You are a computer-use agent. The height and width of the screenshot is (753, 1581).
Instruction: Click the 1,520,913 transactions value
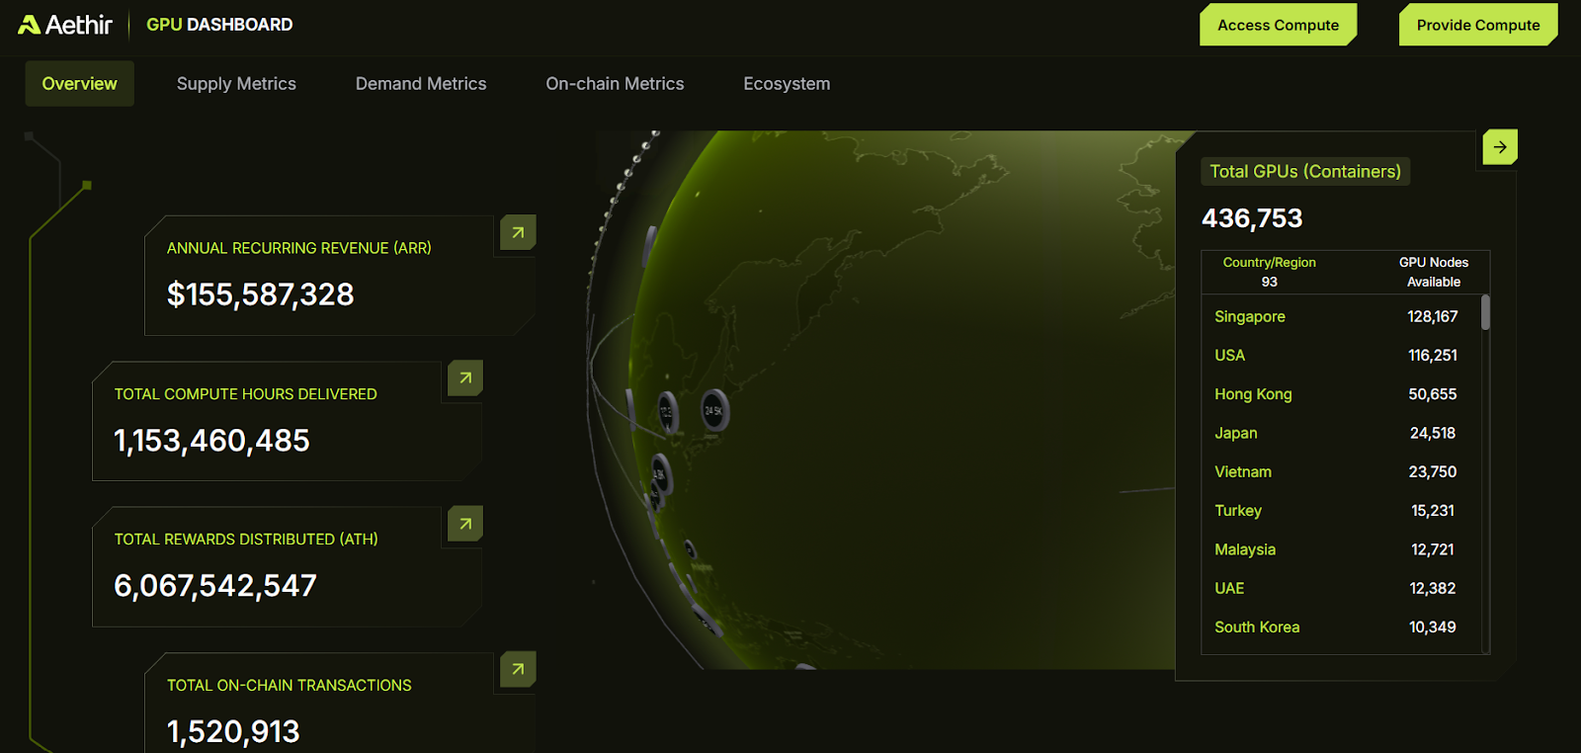pyautogui.click(x=233, y=731)
